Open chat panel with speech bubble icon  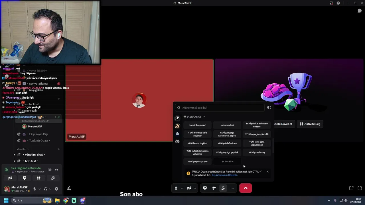pyautogui.click(x=360, y=11)
